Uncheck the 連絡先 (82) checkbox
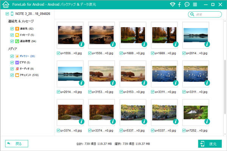Viewport: 227px width, 151px height. (12, 29)
